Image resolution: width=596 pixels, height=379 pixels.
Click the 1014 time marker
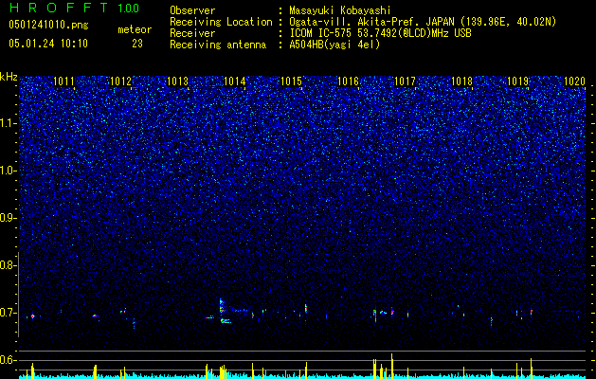pos(235,81)
